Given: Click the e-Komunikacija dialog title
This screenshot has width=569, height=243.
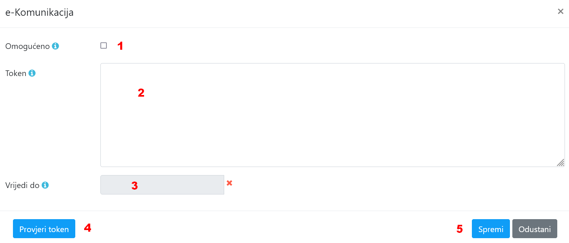Looking at the screenshot, I should (39, 13).
